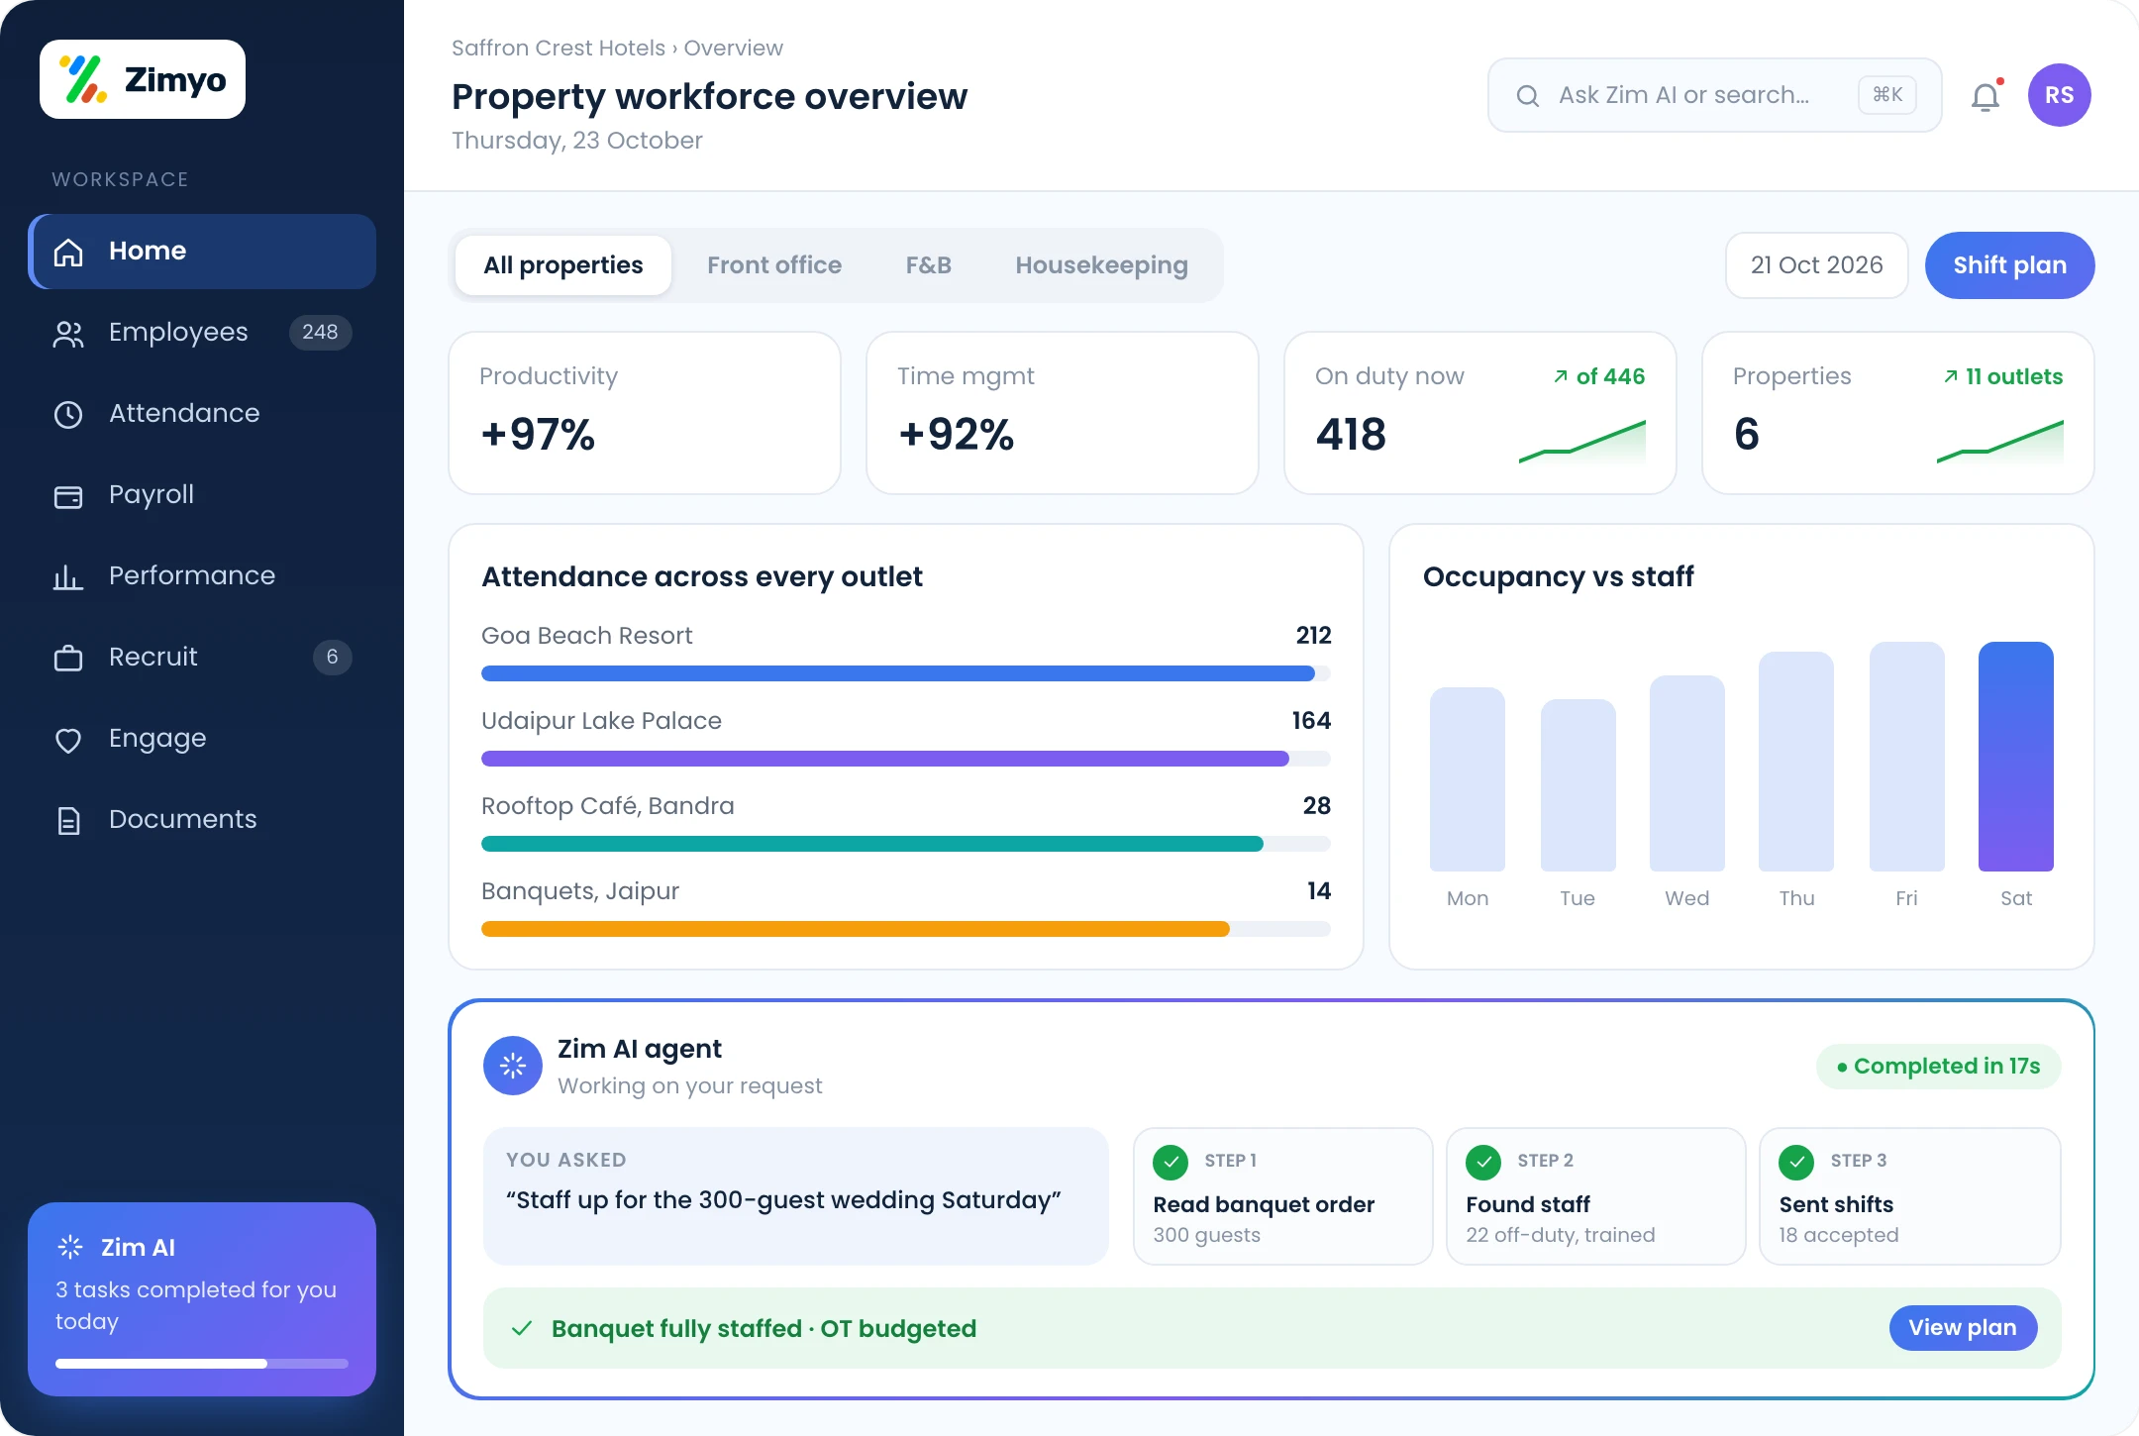Click the arrow icon next to '11 outlets'
Image resolution: width=2139 pixels, height=1436 pixels.
(x=1951, y=376)
